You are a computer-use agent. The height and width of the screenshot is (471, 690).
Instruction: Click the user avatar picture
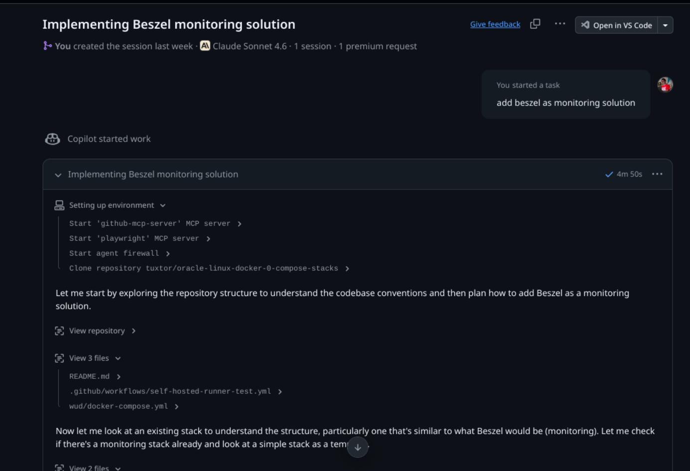tap(665, 85)
